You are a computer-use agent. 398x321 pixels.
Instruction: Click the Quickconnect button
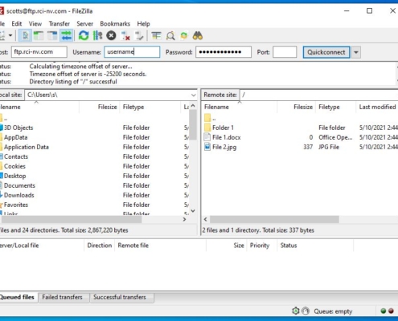pos(326,52)
